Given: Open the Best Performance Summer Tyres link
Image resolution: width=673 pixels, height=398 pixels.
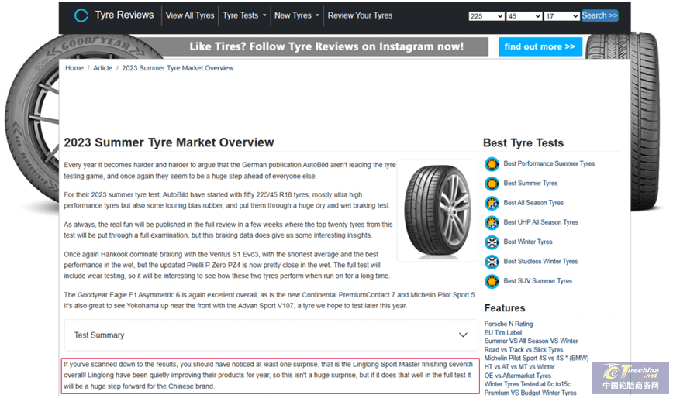Looking at the screenshot, I should coord(549,163).
